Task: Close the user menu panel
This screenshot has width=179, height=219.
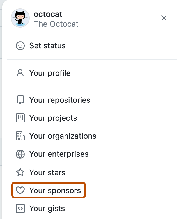Action: pos(164,18)
